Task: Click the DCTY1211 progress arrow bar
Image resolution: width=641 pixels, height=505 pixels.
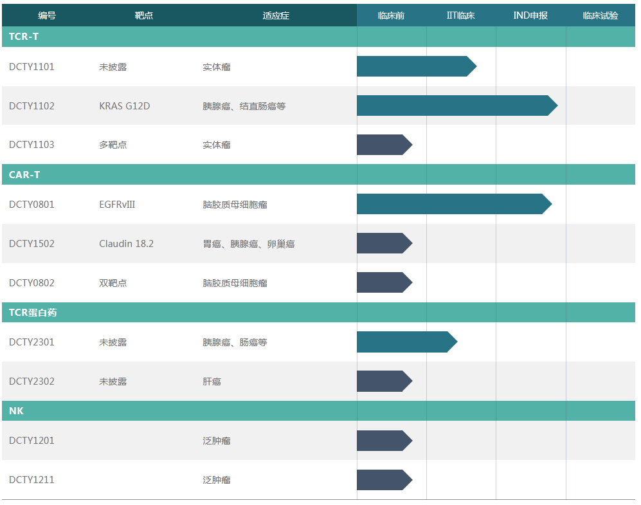Action: (384, 480)
